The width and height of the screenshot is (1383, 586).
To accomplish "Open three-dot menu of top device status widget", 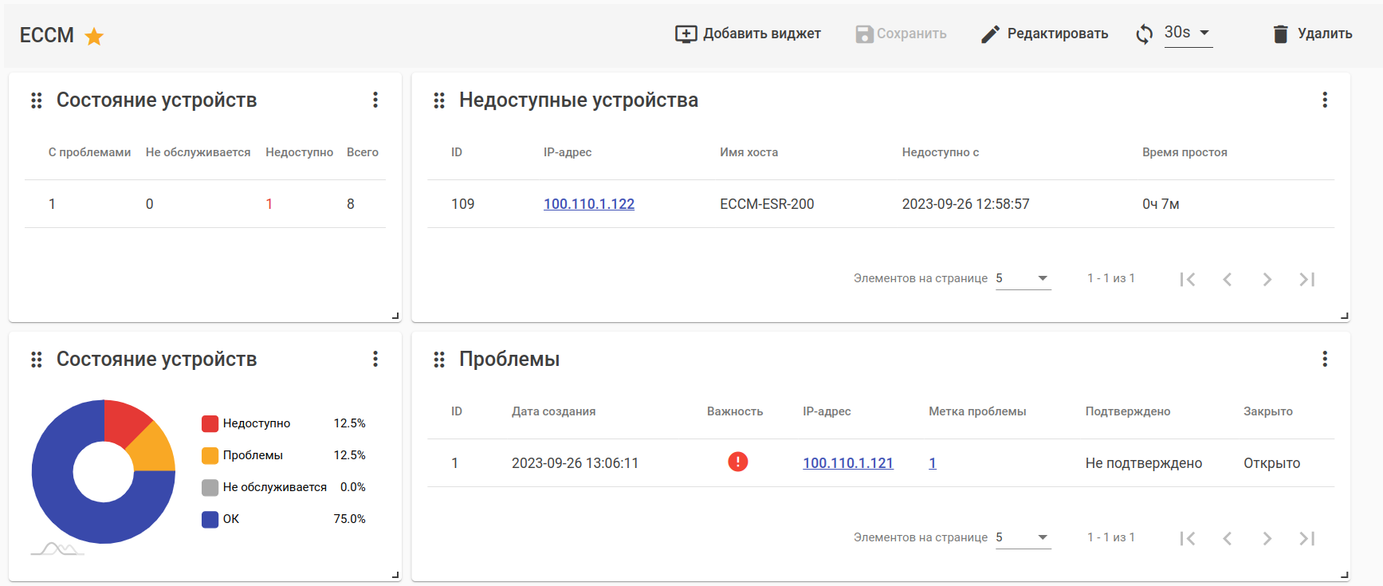I will pos(375,100).
